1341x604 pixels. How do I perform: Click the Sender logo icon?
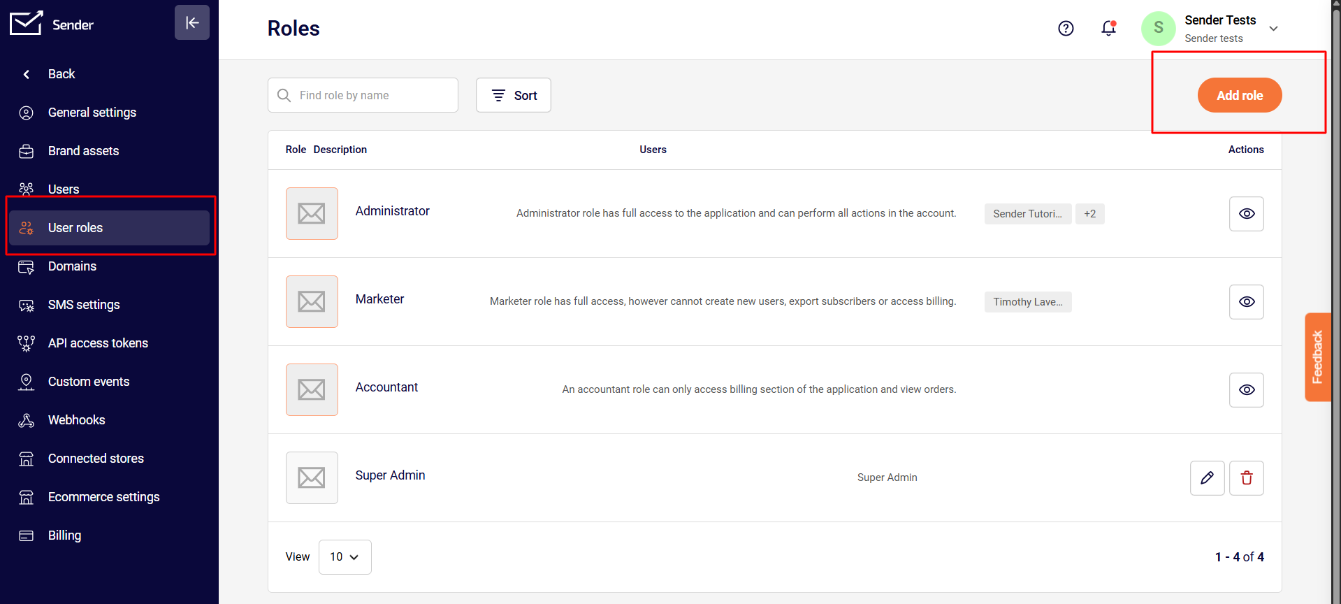pos(26,23)
